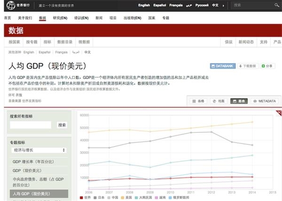Switch to 表格 table view
The height and width of the screenshot is (201, 282).
click(198, 101)
